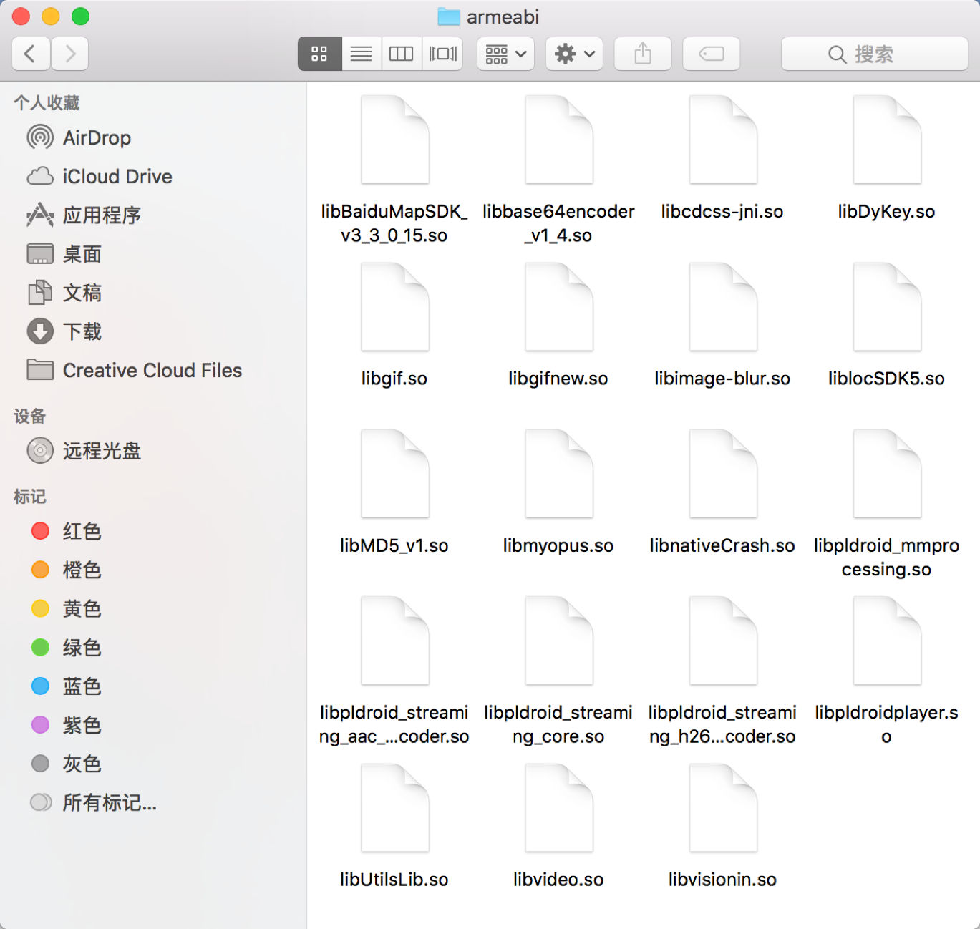Screen dimensions: 980x929
Task: Click the libnativeCrash.so filename label
Action: pos(722,545)
